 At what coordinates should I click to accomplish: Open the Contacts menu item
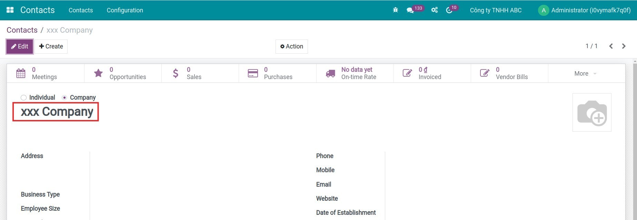point(81,10)
